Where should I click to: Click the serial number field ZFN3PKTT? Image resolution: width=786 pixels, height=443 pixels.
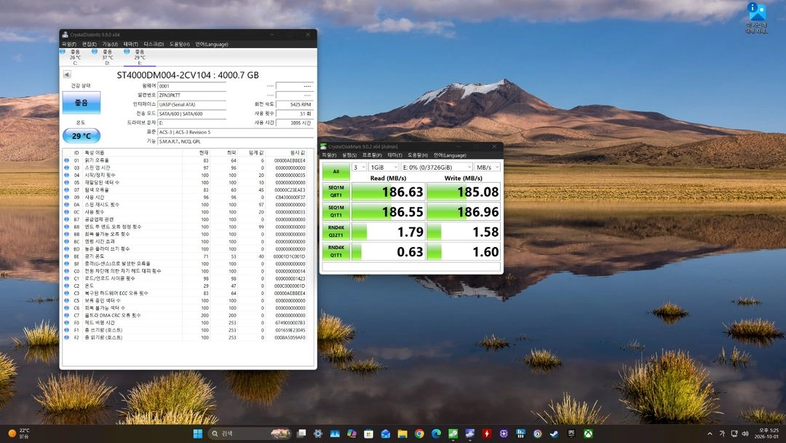(192, 95)
